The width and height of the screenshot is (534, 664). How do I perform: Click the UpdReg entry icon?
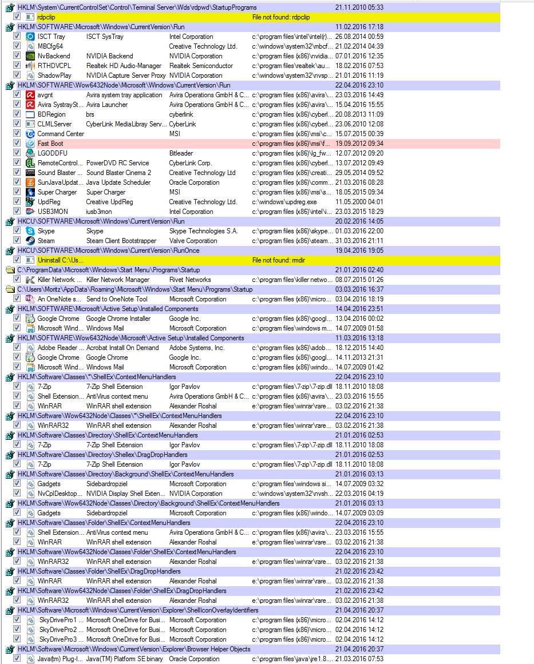pos(30,202)
